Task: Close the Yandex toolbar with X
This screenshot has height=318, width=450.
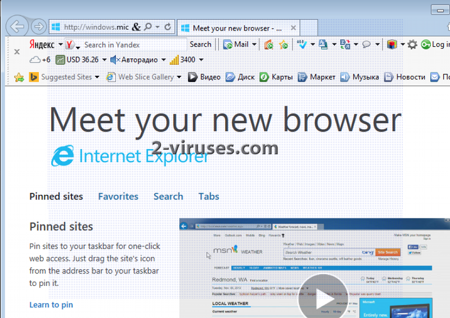Action: tap(17, 52)
